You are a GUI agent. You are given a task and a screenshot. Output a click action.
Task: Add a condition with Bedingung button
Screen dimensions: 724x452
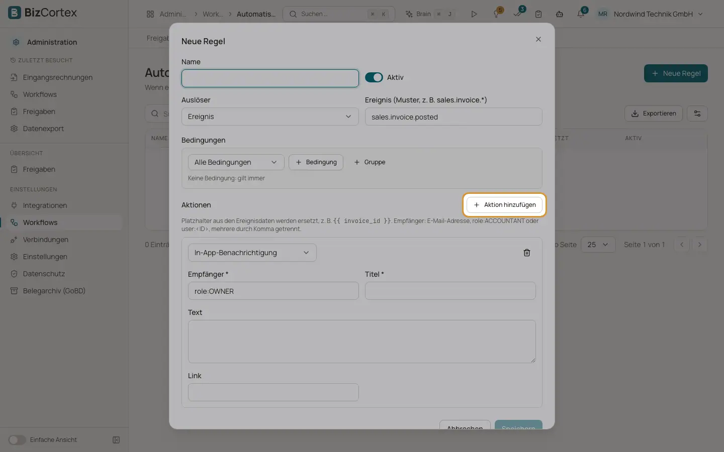[316, 162]
